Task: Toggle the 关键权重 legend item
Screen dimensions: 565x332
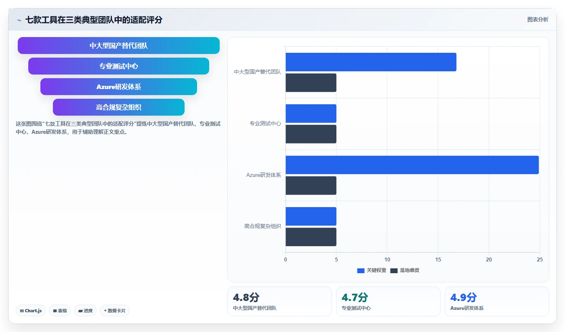Action: coord(372,270)
